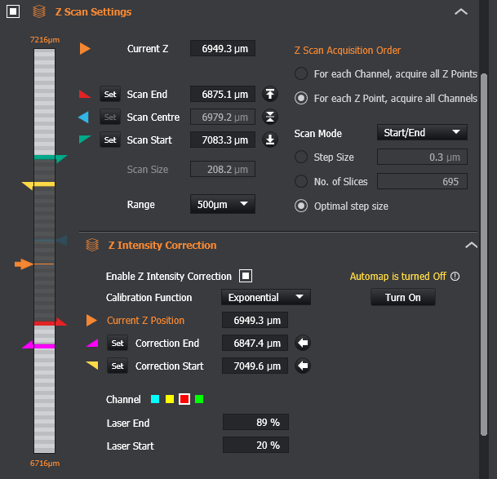Click the green Scan Start marker on Z bar
Image resolution: width=497 pixels, height=479 pixels.
pyautogui.click(x=61, y=158)
